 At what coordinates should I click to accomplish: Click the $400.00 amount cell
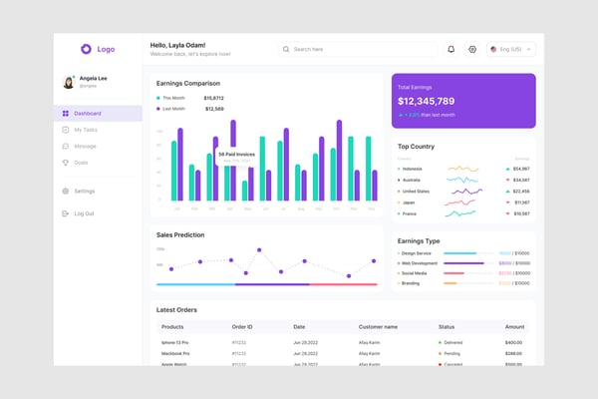pos(513,342)
